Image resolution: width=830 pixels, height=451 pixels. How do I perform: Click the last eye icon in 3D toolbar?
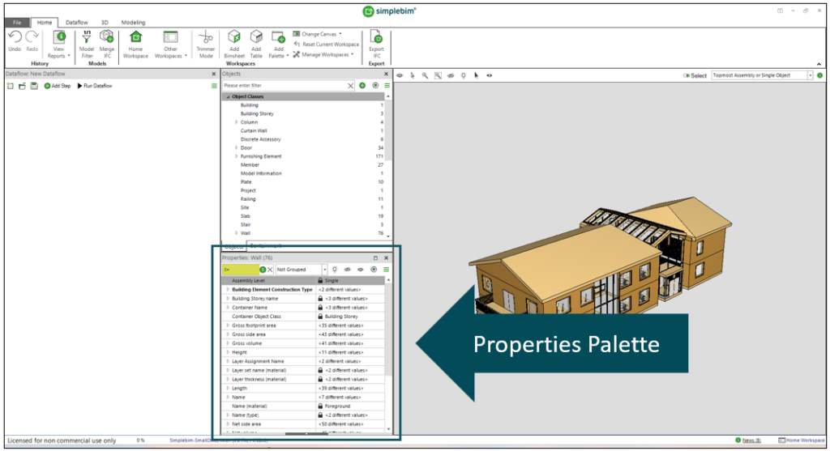point(489,75)
